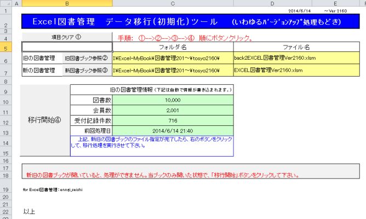Select column C header

pos(173,3)
